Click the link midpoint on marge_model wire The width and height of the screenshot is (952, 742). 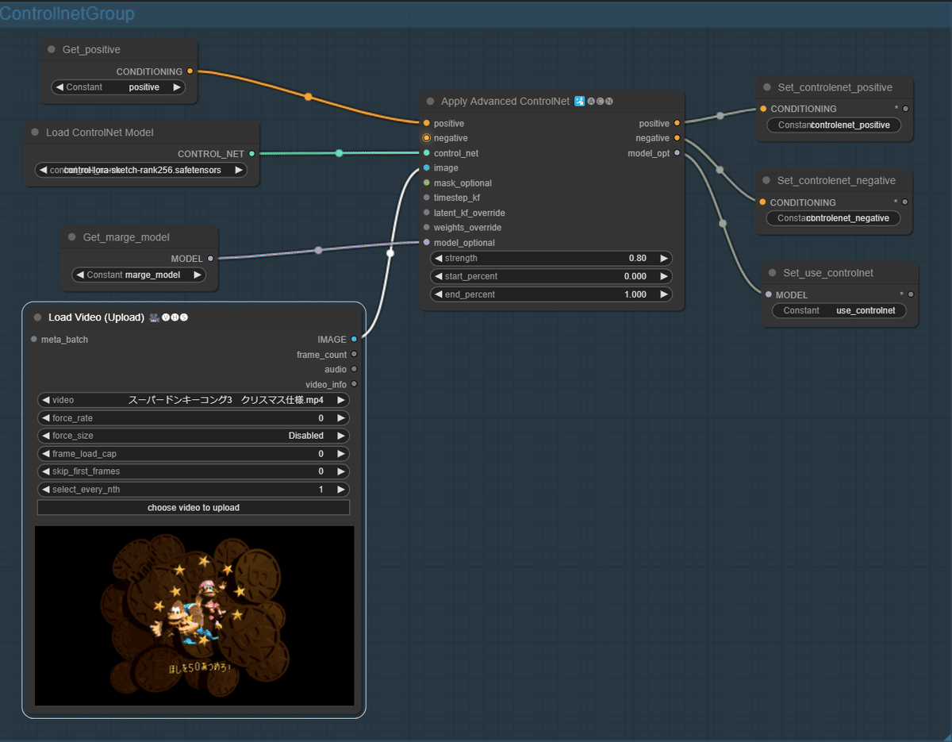pos(318,250)
